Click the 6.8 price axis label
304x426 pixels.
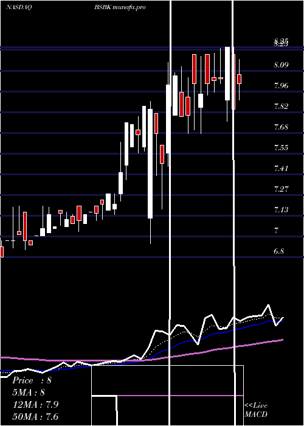tap(278, 251)
